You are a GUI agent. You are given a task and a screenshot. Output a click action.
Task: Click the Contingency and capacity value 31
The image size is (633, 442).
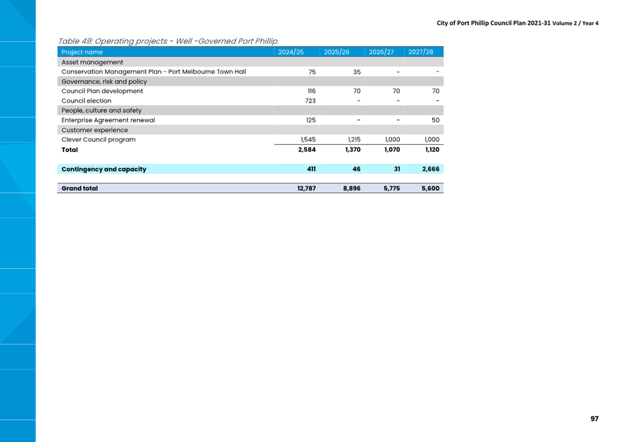pyautogui.click(x=397, y=169)
